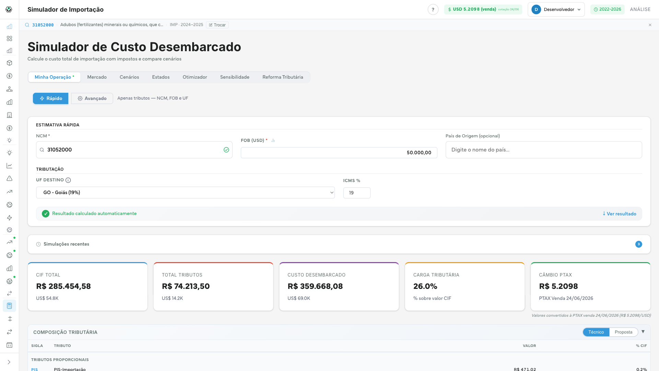
Task: Click the % CIF column header
Action: 641,346
